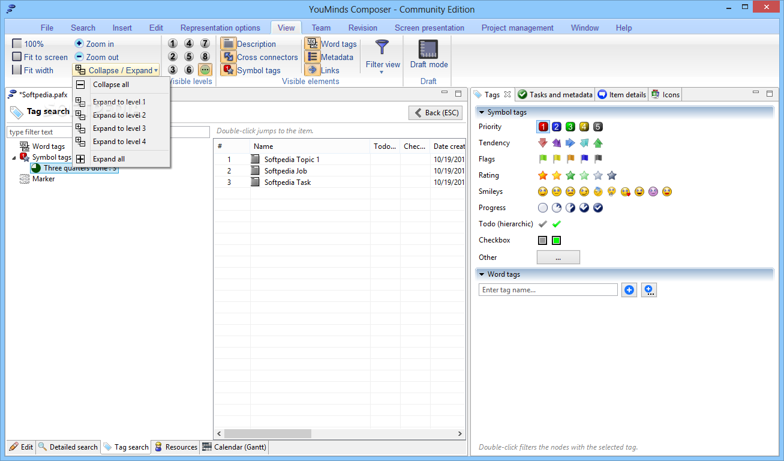
Task: Select the empty progress circle tag
Action: [x=543, y=208]
